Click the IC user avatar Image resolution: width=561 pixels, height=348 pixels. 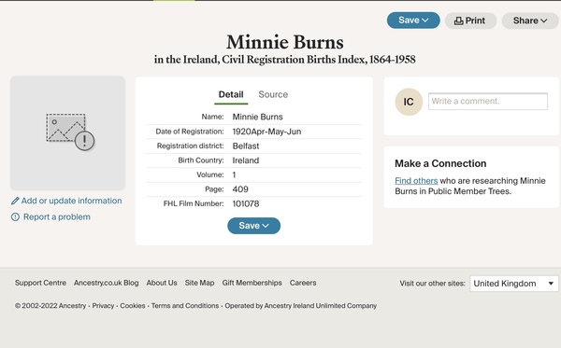click(409, 102)
